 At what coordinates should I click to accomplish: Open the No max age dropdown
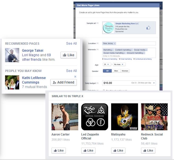[119, 64]
